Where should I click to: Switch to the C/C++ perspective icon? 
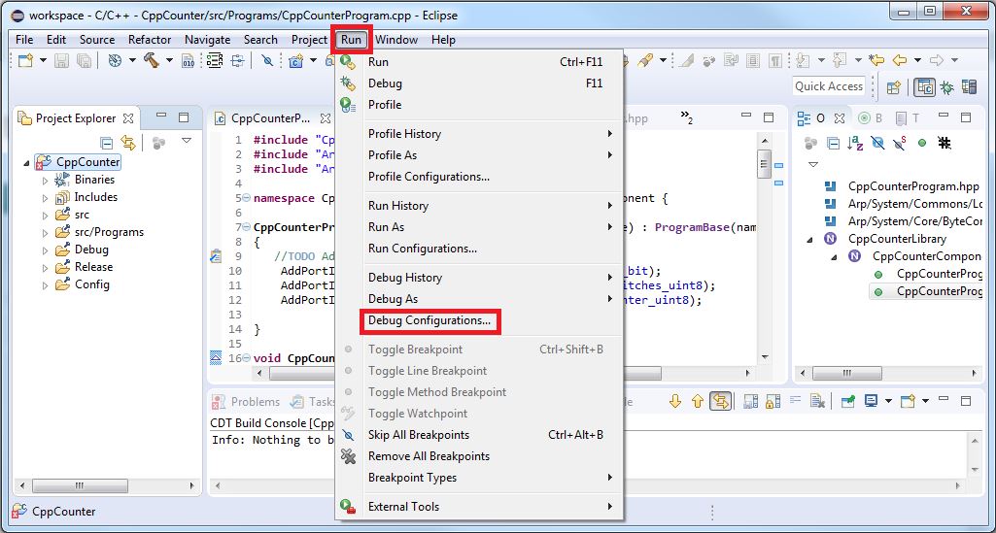(924, 87)
